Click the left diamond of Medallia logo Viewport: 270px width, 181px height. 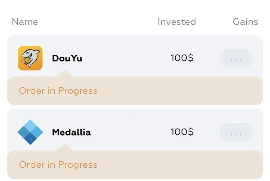[23, 132]
